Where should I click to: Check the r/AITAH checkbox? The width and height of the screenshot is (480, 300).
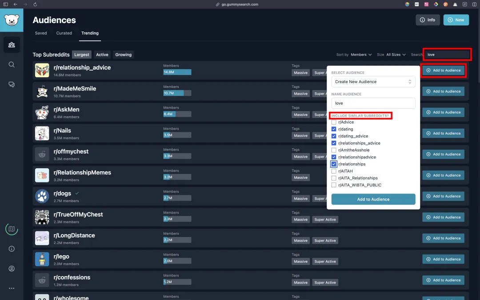[x=334, y=171]
